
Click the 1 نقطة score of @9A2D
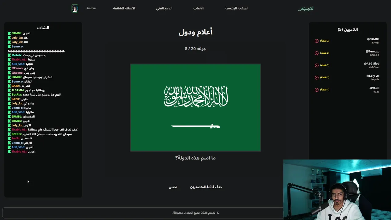coord(325,90)
